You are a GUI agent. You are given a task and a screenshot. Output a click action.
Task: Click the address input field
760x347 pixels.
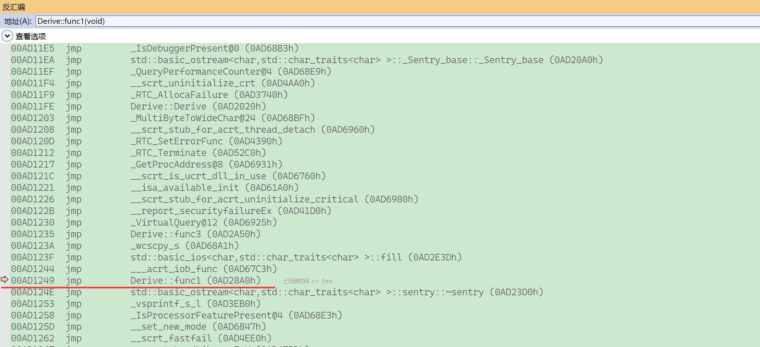pyautogui.click(x=377, y=21)
